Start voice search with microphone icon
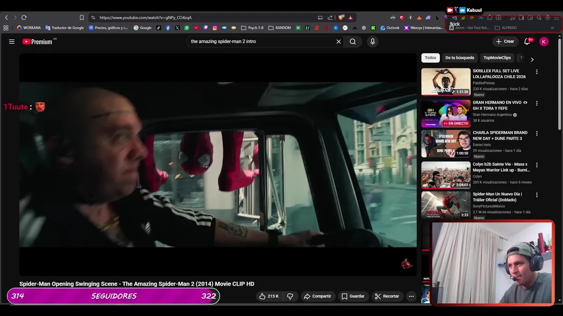The width and height of the screenshot is (563, 316). [373, 41]
